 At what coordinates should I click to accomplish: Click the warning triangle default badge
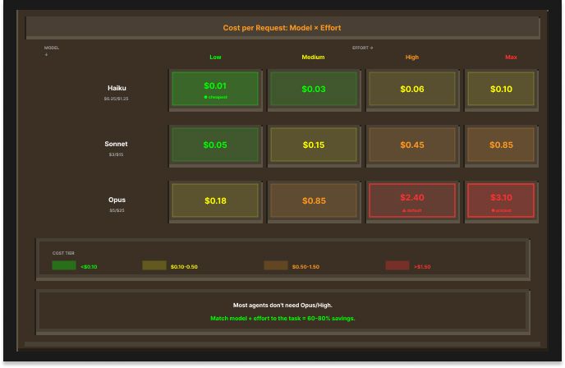[412, 210]
